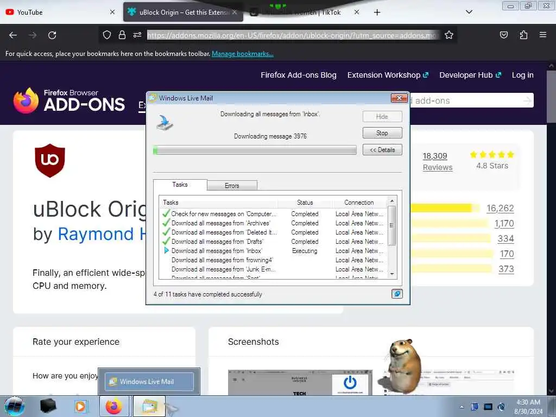
Task: Collapse details with the << Details button
Action: 382,150
